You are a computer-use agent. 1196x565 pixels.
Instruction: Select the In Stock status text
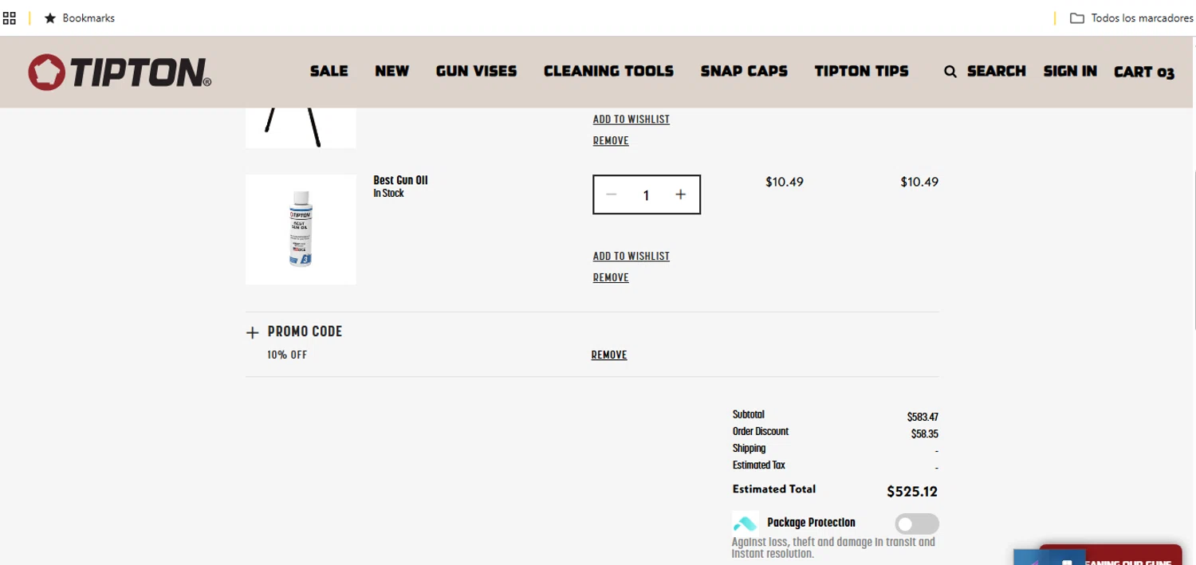pos(388,193)
